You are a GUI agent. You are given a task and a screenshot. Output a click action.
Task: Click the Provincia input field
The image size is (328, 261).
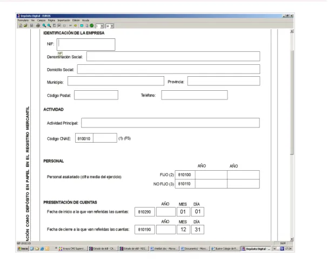(x=224, y=81)
